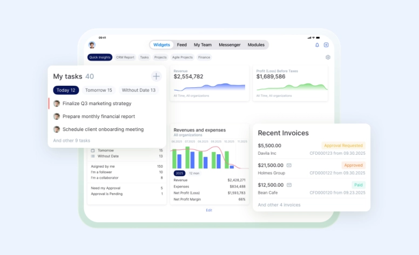Add a task with My tasks plus button
The width and height of the screenshot is (419, 255).
click(x=156, y=77)
